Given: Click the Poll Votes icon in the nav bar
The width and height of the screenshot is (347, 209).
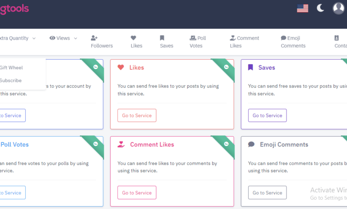Looking at the screenshot, I should click(x=193, y=38).
